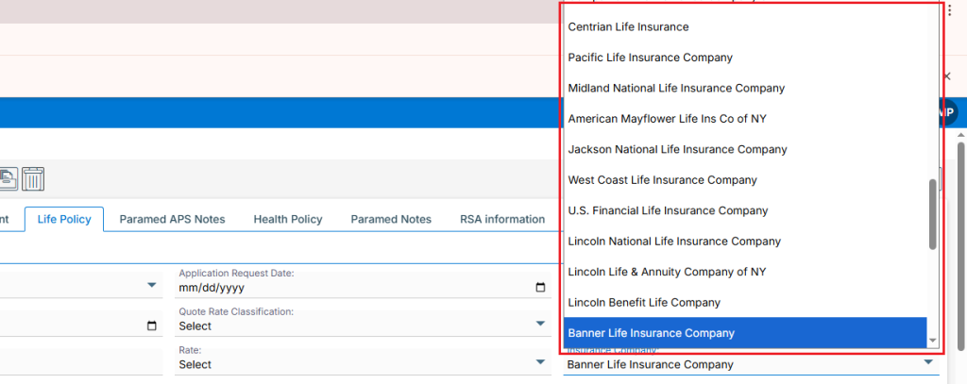
Task: Click the Application Request Date input field
Action: [x=349, y=288]
